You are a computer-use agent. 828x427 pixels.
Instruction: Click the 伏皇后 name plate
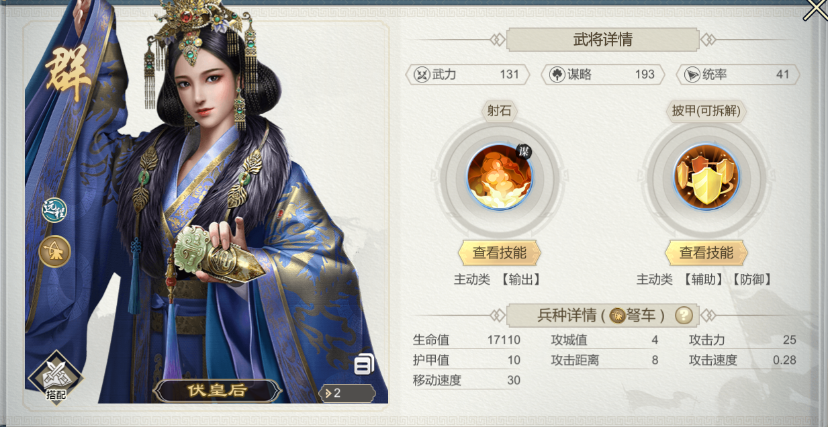[216, 390]
